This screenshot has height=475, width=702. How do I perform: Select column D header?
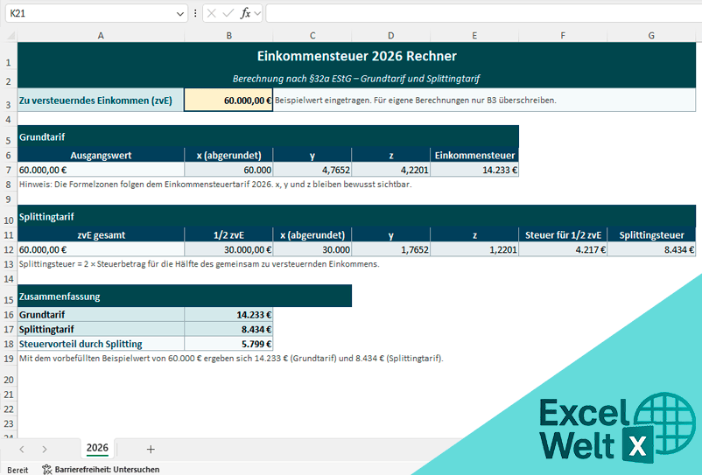[x=391, y=35]
